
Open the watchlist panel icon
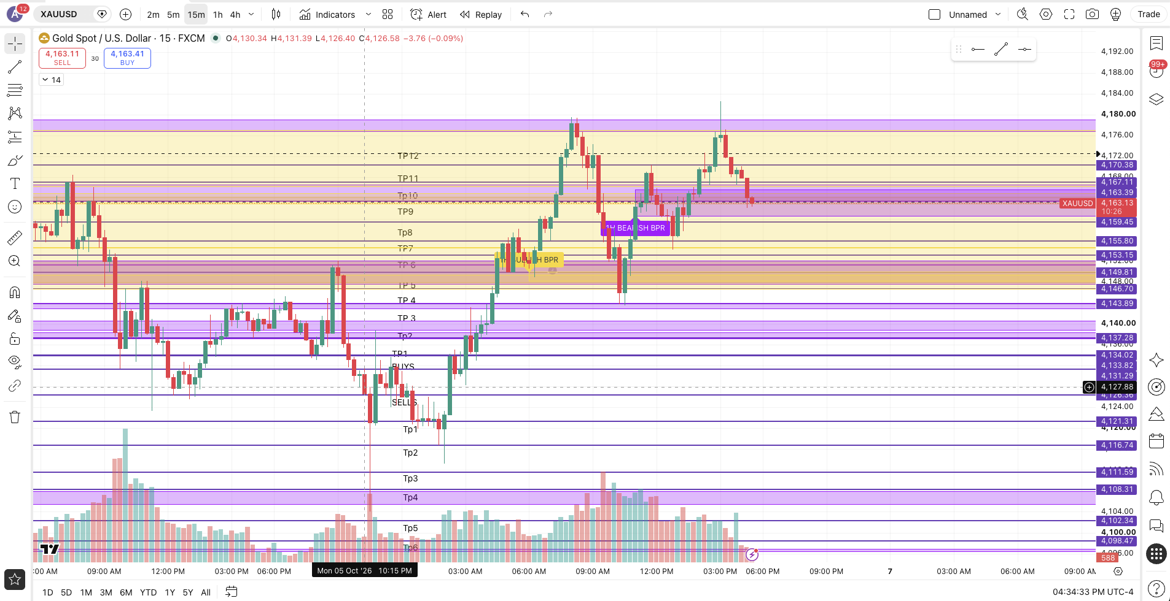pyautogui.click(x=1156, y=43)
